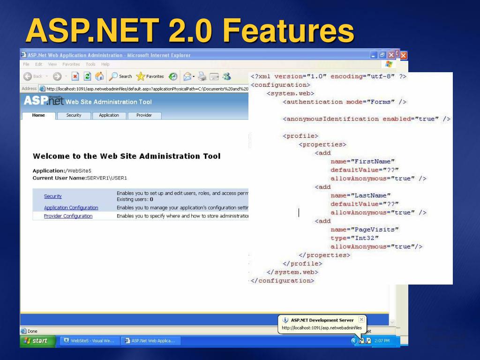
Task: Follow the Provider Configuration link
Action: [68, 216]
